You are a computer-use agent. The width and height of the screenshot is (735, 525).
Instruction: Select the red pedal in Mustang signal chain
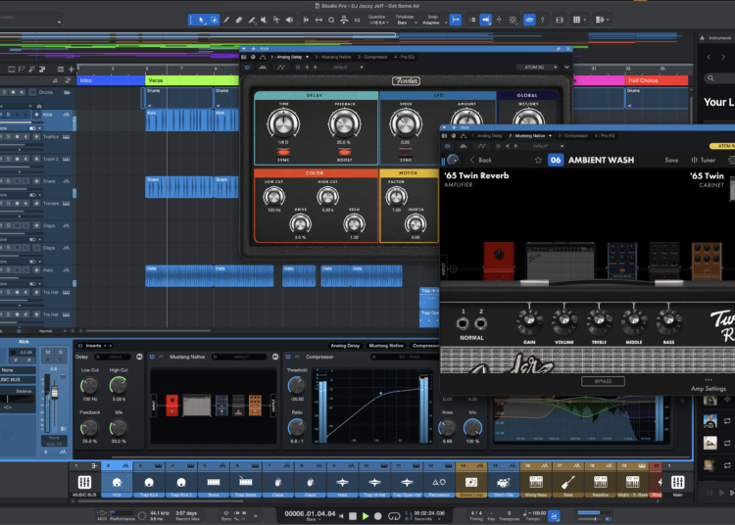(498, 261)
